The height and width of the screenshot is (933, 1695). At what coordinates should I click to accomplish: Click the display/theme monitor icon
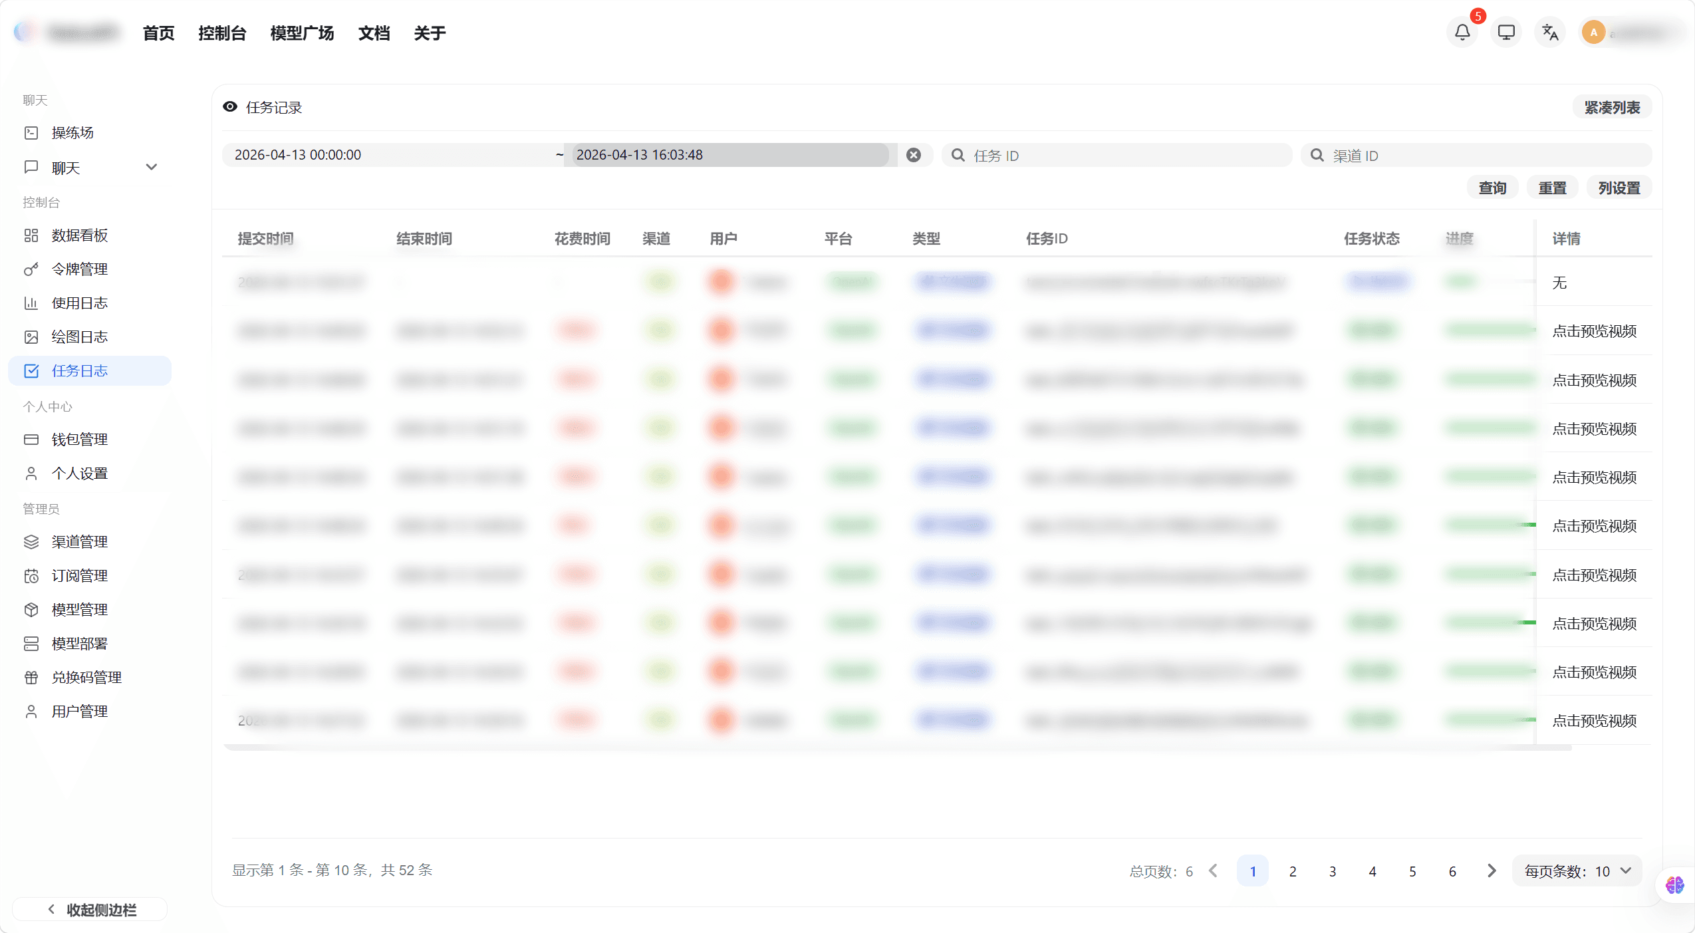click(1505, 31)
